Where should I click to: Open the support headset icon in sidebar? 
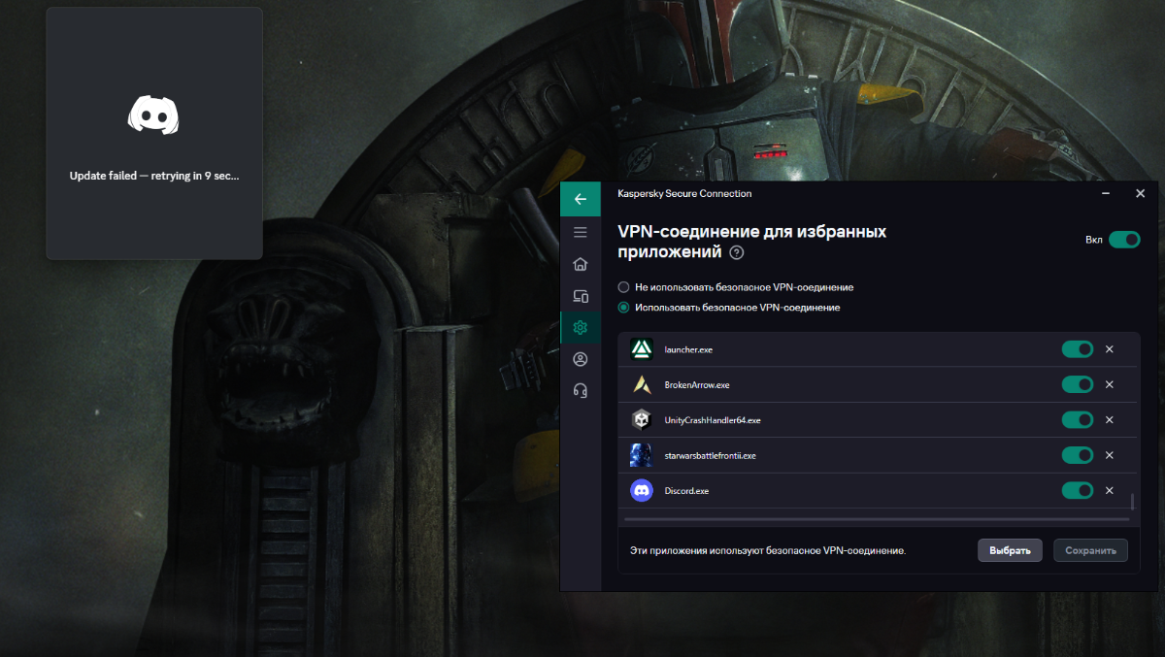[x=581, y=390]
